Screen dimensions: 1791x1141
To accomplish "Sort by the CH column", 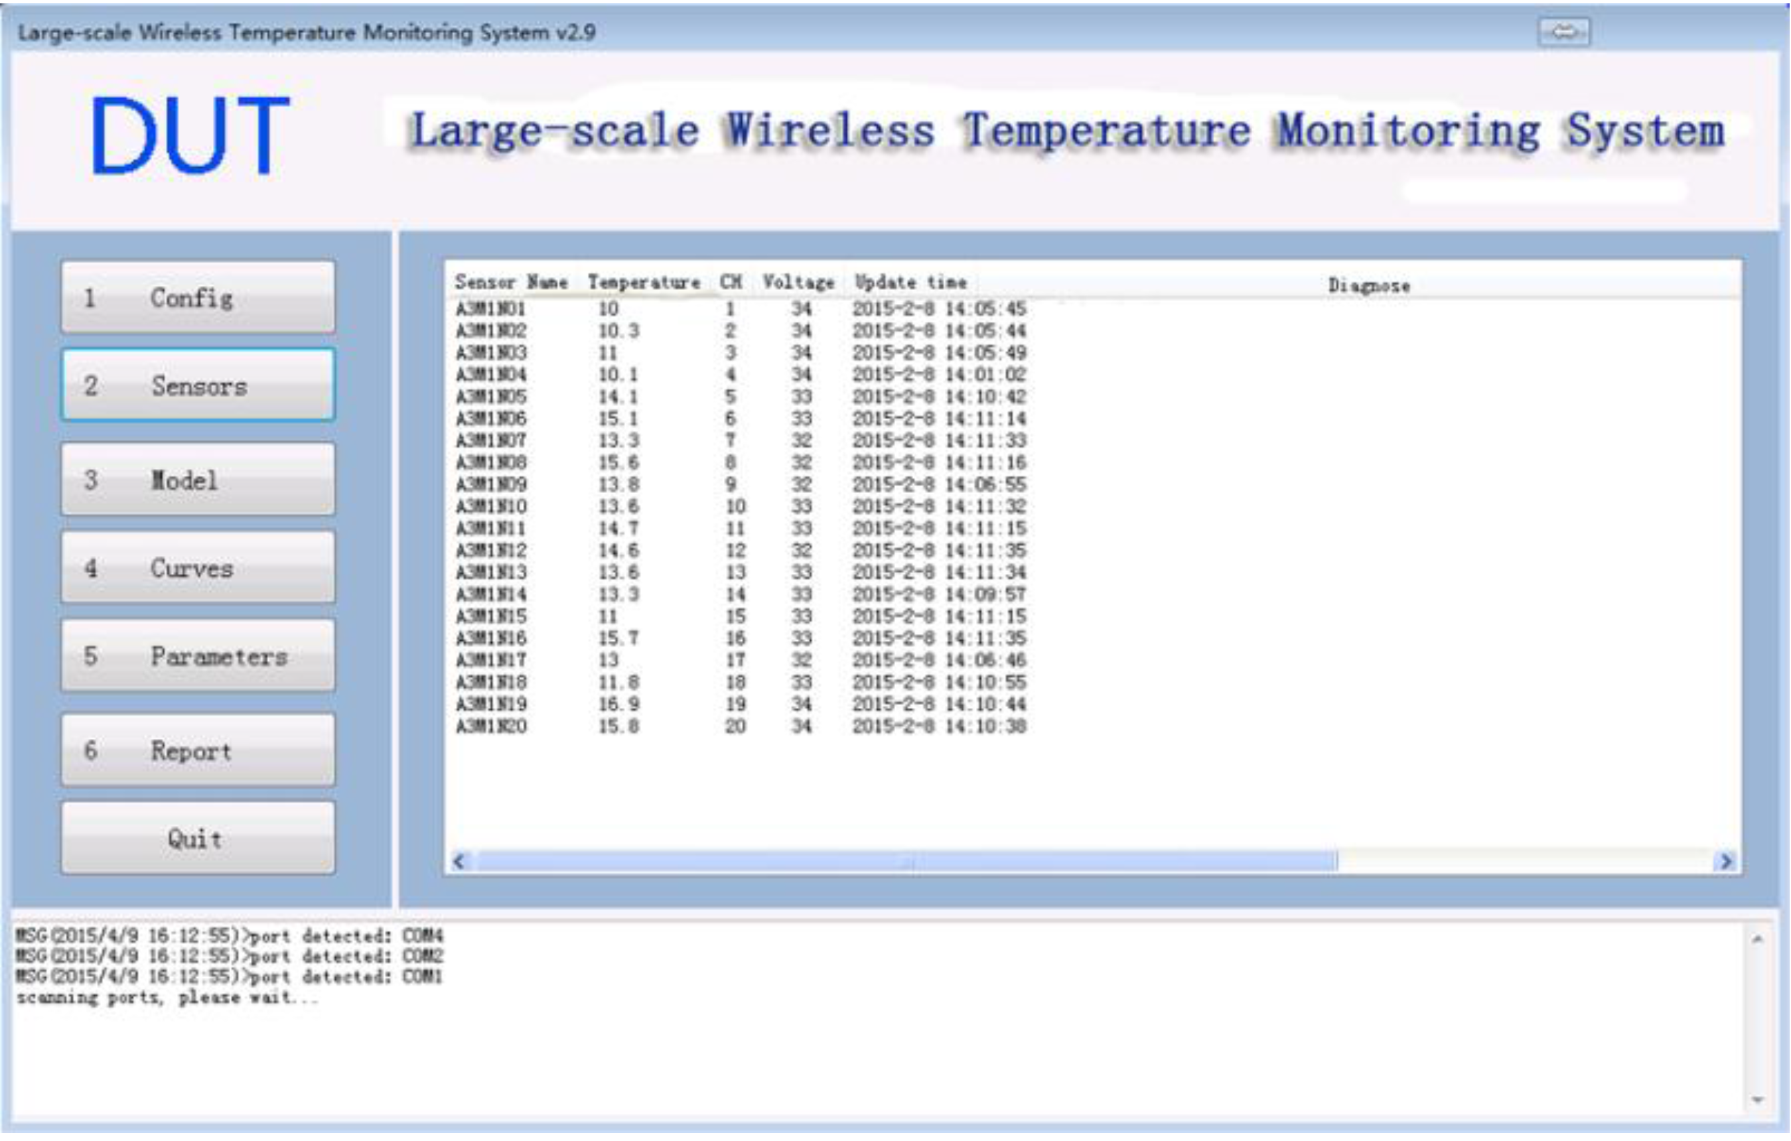I will pyautogui.click(x=731, y=283).
